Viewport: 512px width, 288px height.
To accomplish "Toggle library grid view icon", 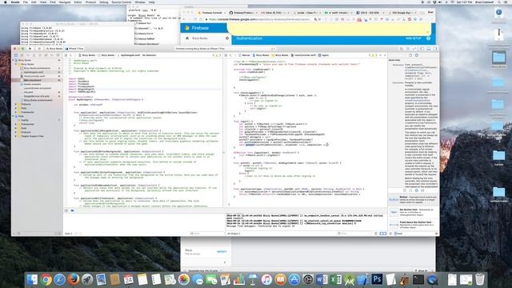I will coord(391,234).
